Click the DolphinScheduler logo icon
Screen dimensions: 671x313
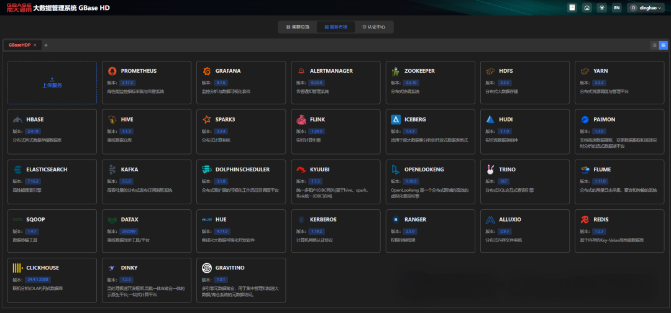point(207,170)
